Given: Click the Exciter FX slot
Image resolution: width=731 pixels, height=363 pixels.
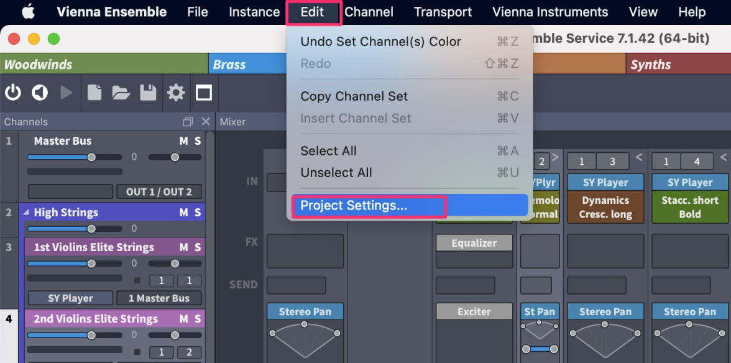Looking at the screenshot, I should click(474, 311).
